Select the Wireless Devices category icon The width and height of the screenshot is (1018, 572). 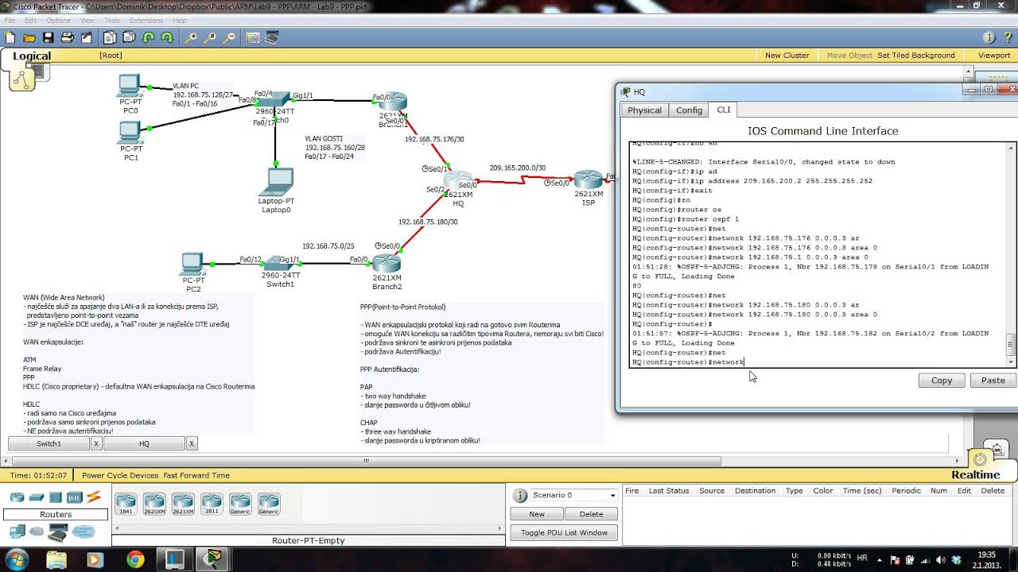(75, 497)
